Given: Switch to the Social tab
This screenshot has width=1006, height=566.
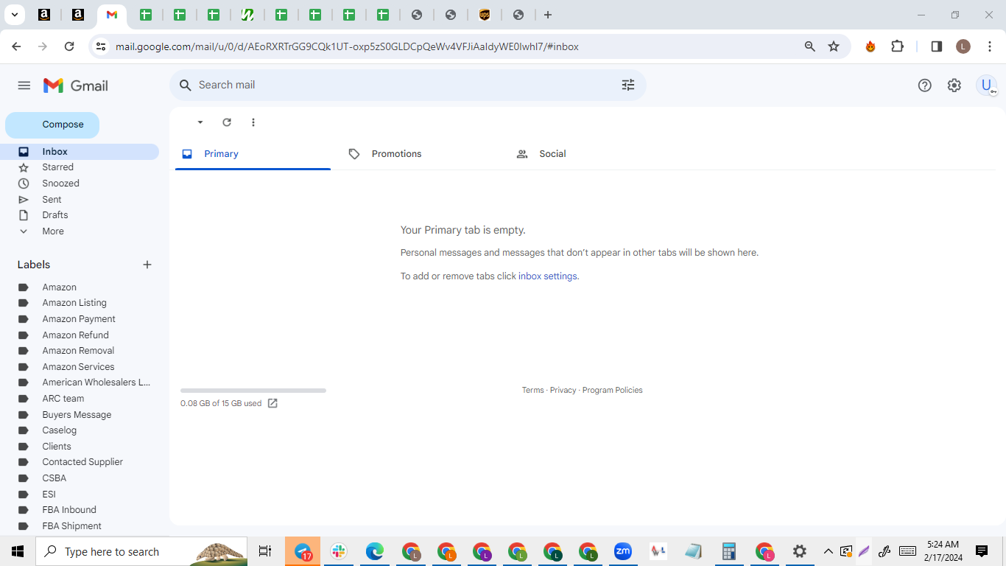Looking at the screenshot, I should point(588,154).
